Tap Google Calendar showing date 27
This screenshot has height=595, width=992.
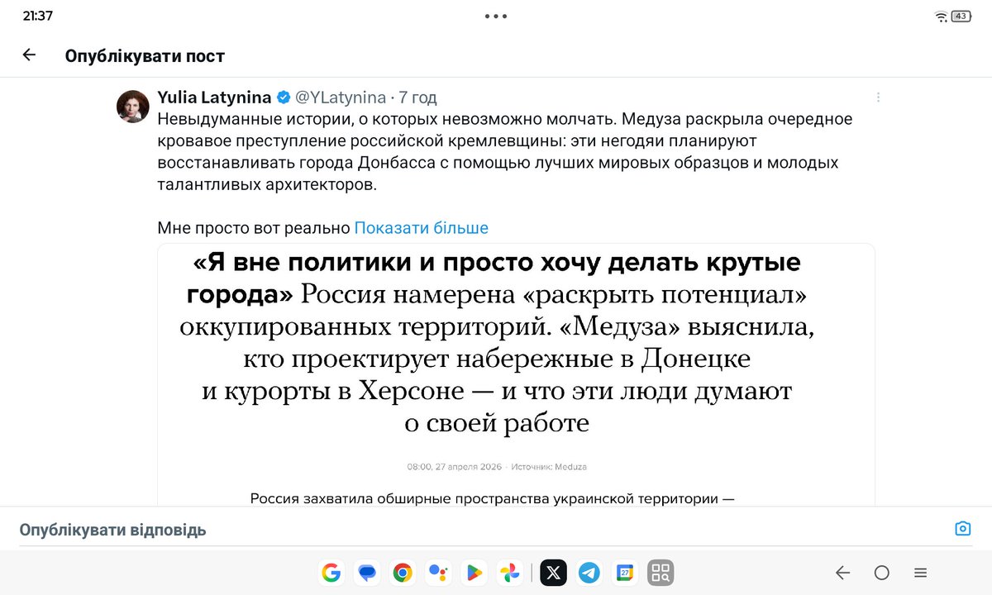click(x=625, y=573)
